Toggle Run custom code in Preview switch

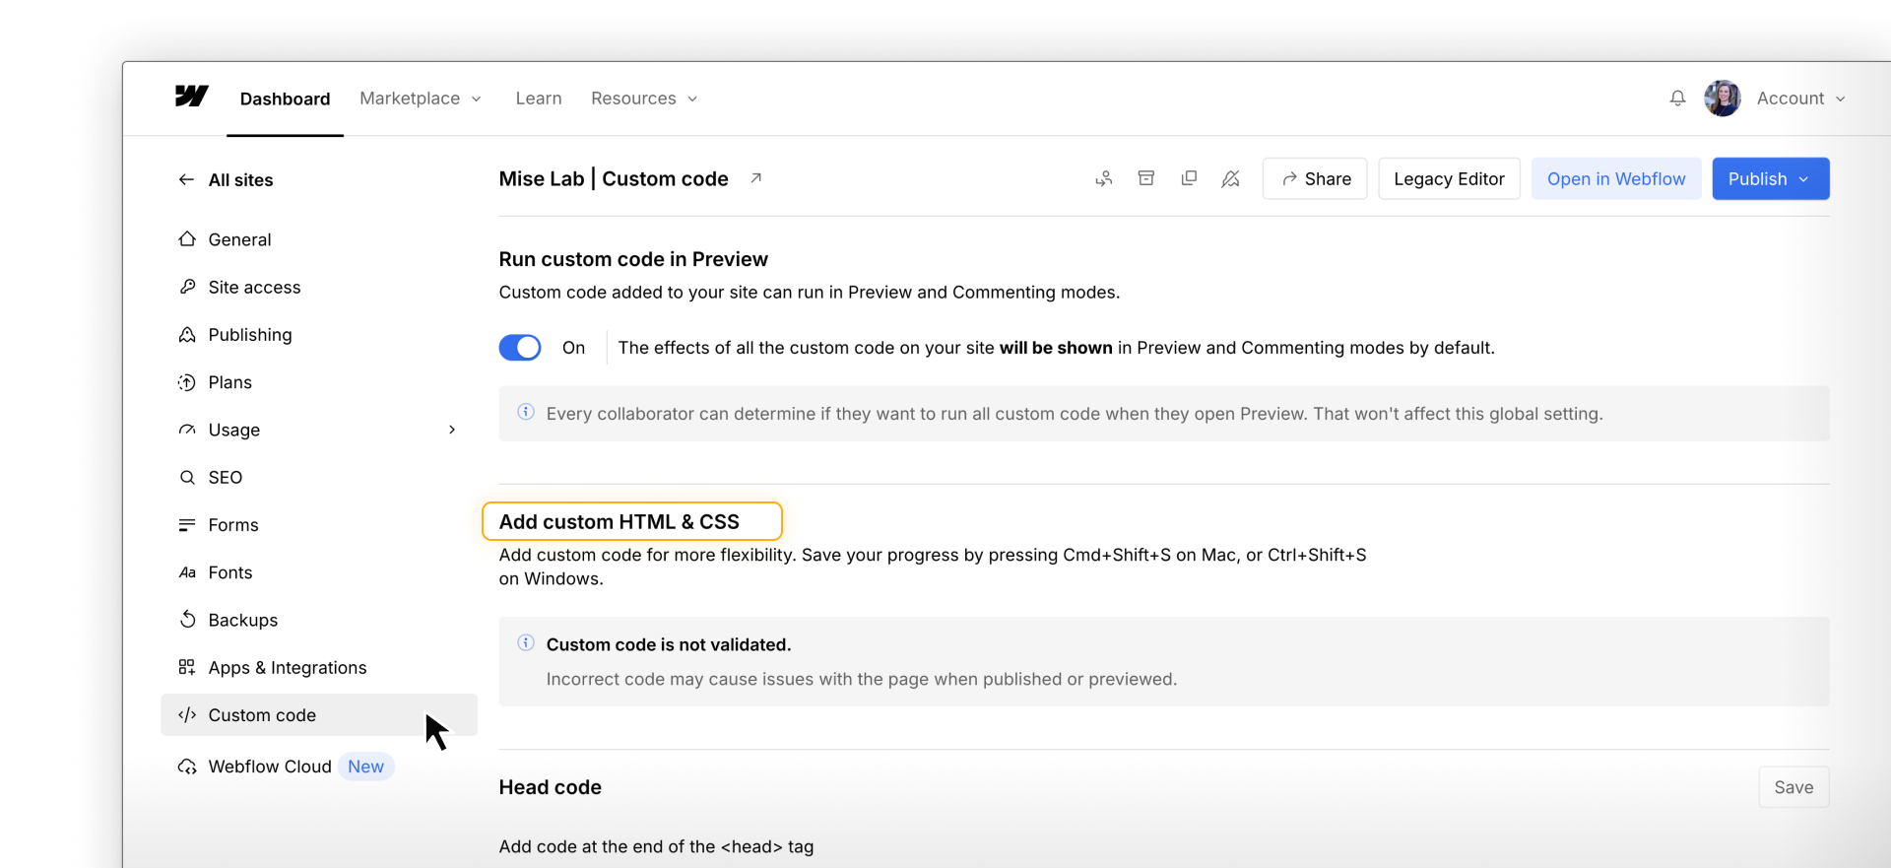(520, 348)
